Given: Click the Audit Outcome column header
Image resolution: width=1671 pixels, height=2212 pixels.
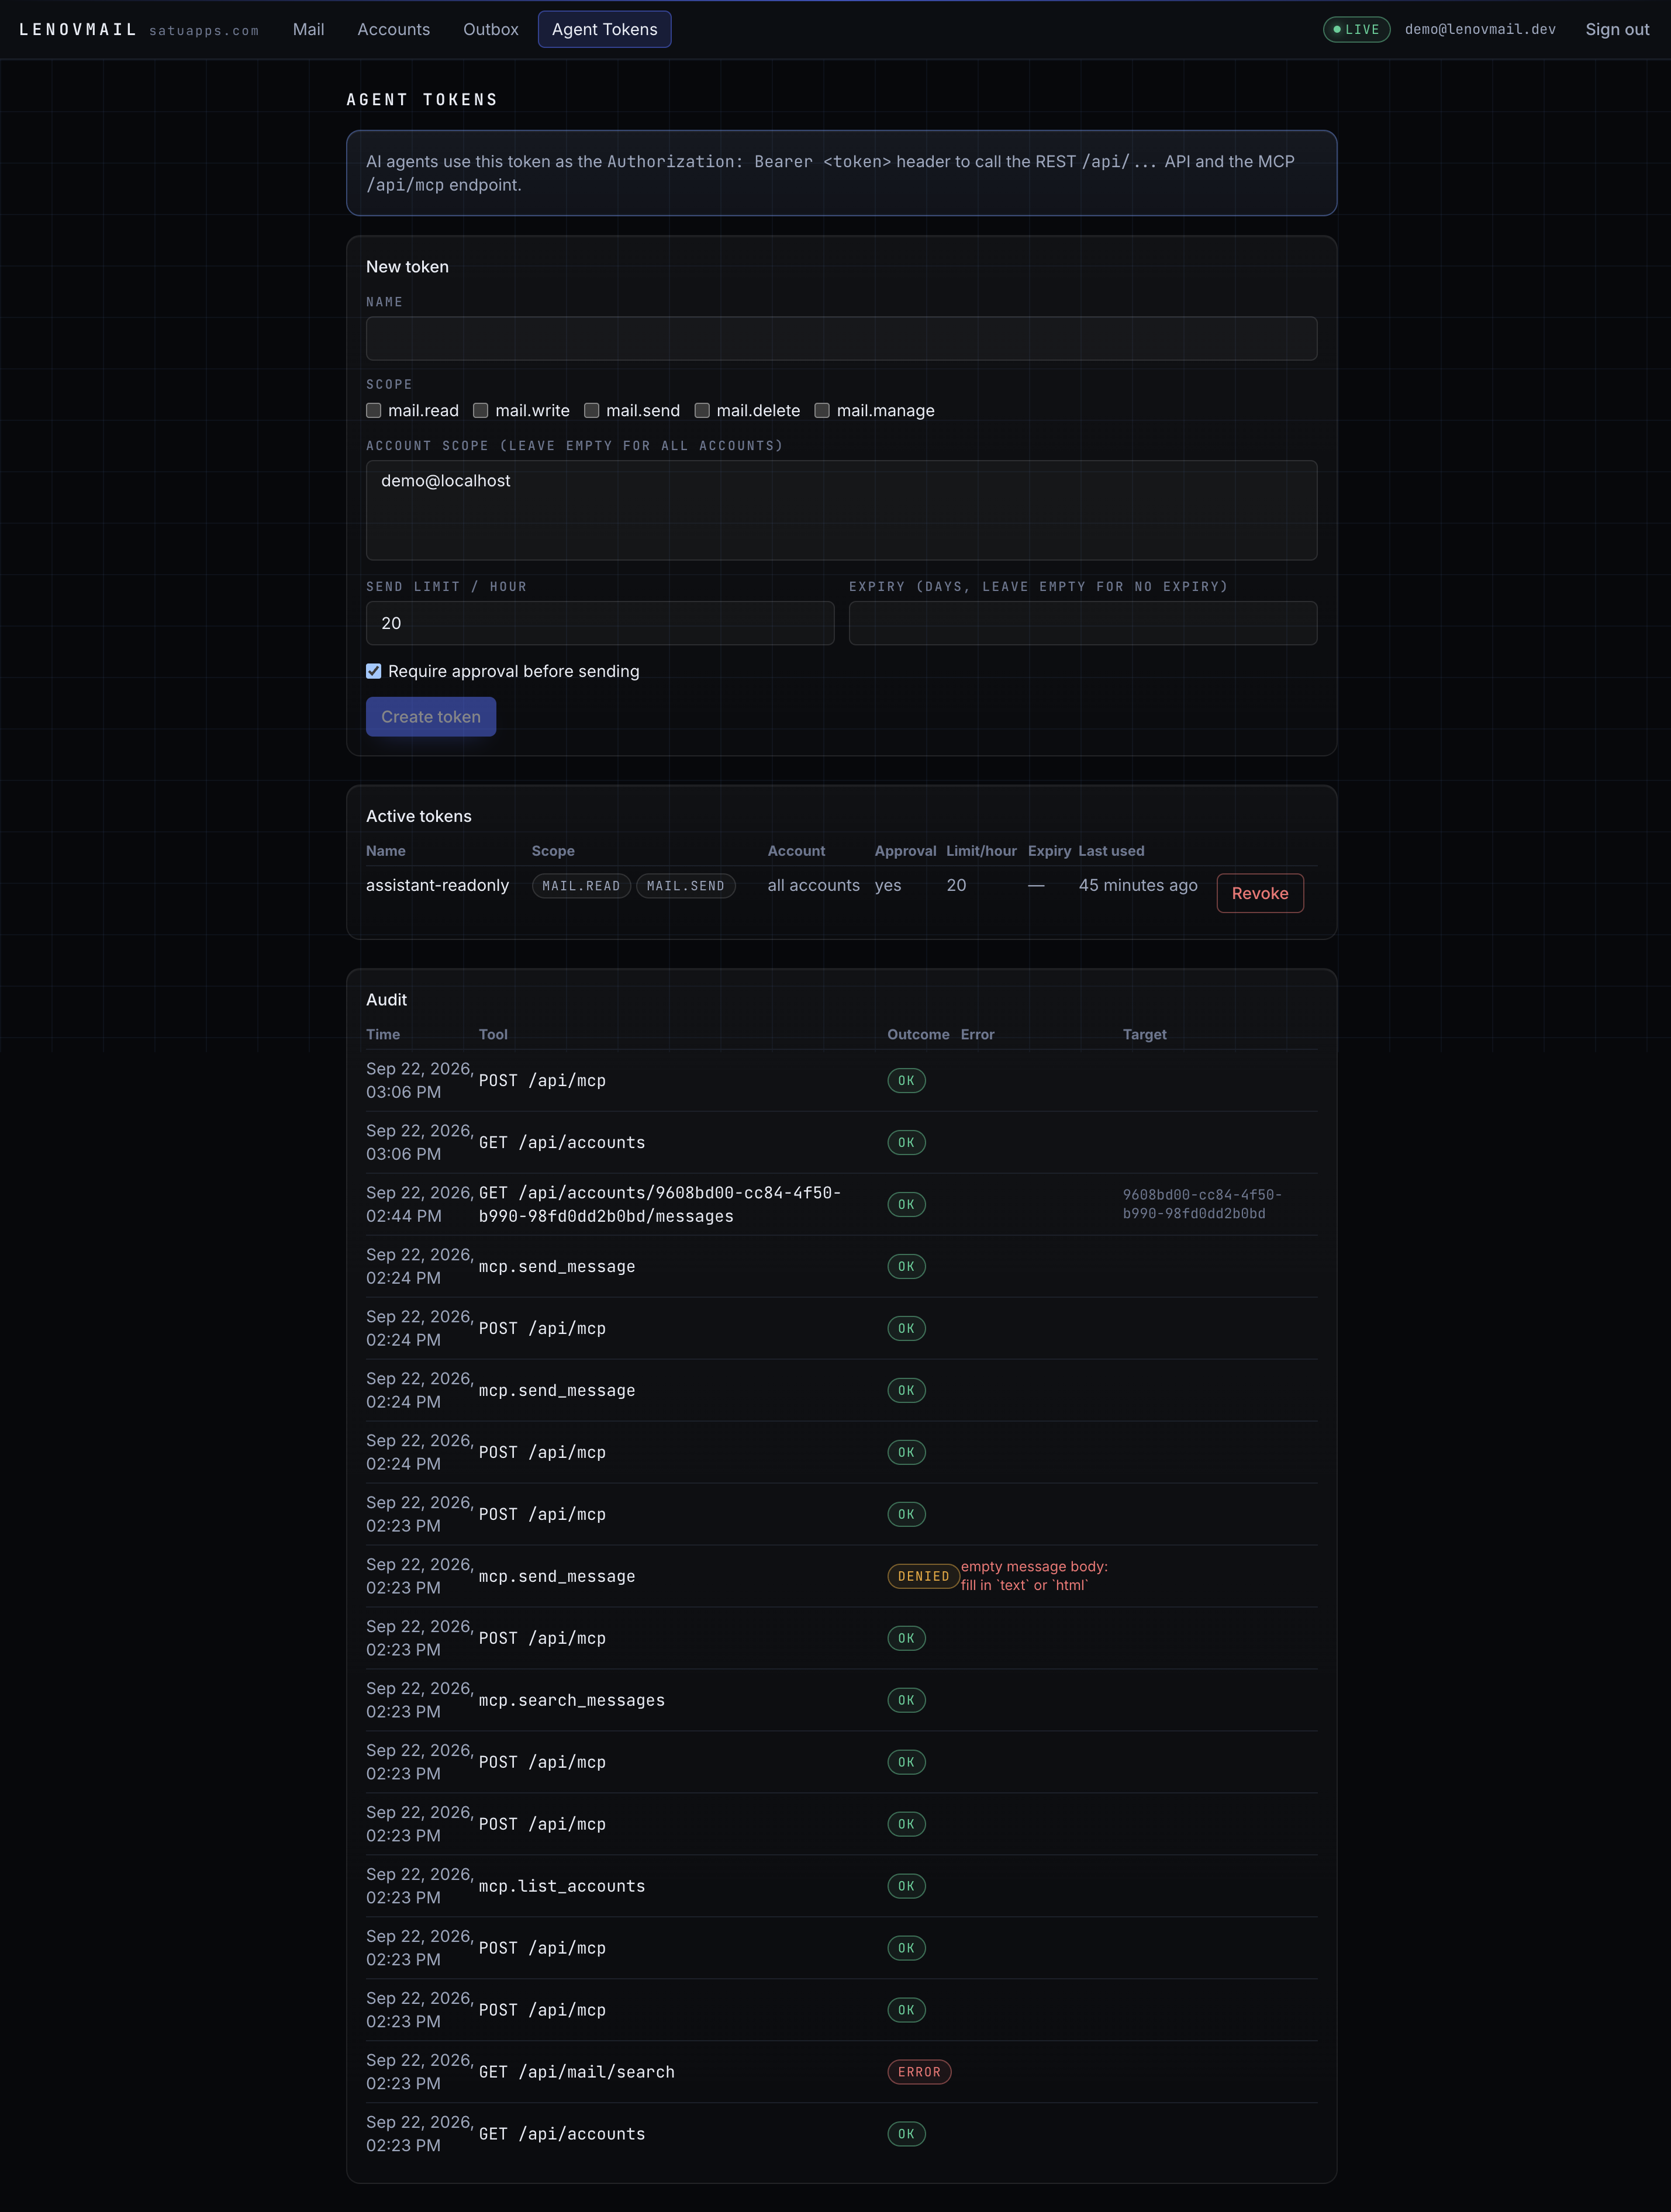Looking at the screenshot, I should tap(918, 1034).
